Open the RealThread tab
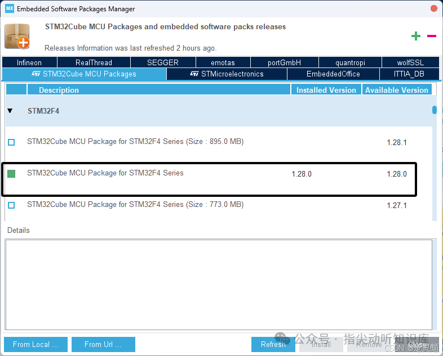This screenshot has height=356, width=443. point(94,62)
